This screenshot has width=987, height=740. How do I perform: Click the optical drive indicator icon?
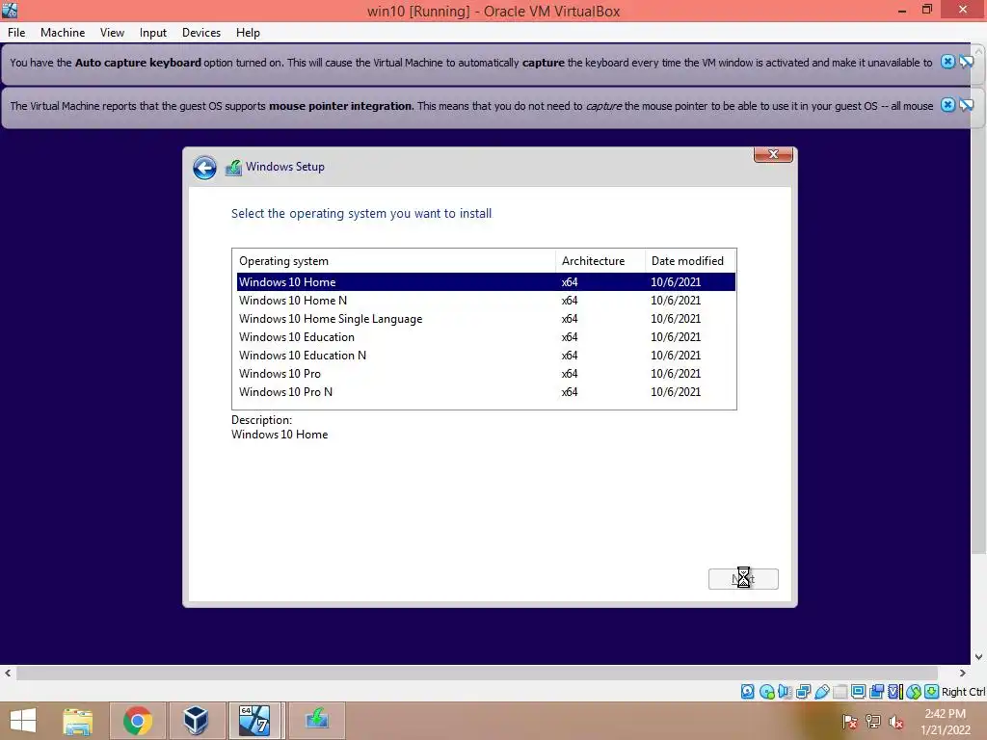tap(766, 692)
